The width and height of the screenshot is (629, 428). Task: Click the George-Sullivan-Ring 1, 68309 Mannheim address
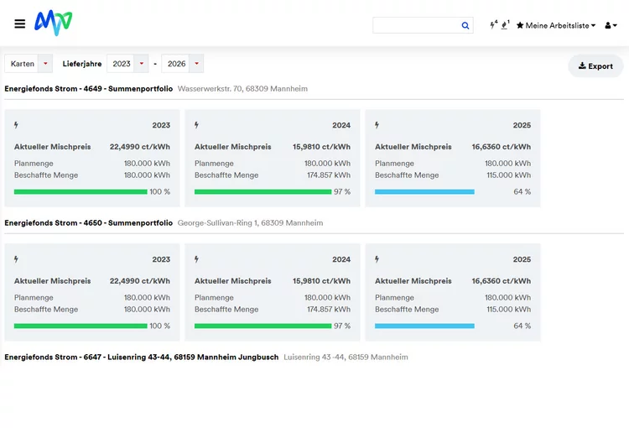[250, 222]
